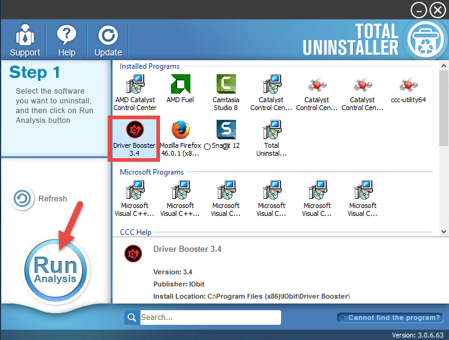Click the Run Analysis button
The image size is (449, 340).
[55, 270]
